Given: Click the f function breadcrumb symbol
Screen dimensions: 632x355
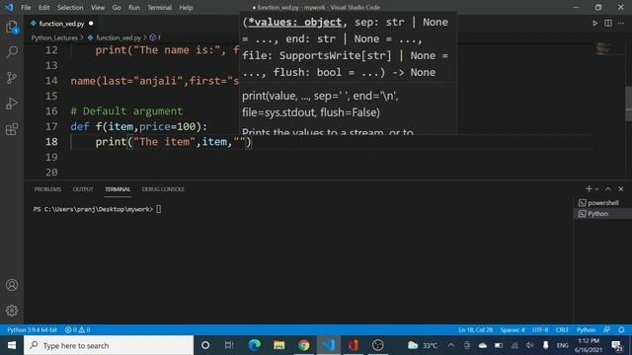Looking at the screenshot, I should pos(156,37).
